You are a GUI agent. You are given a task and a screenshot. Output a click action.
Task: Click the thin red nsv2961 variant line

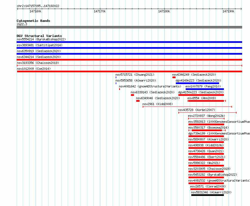[x=187, y=107]
